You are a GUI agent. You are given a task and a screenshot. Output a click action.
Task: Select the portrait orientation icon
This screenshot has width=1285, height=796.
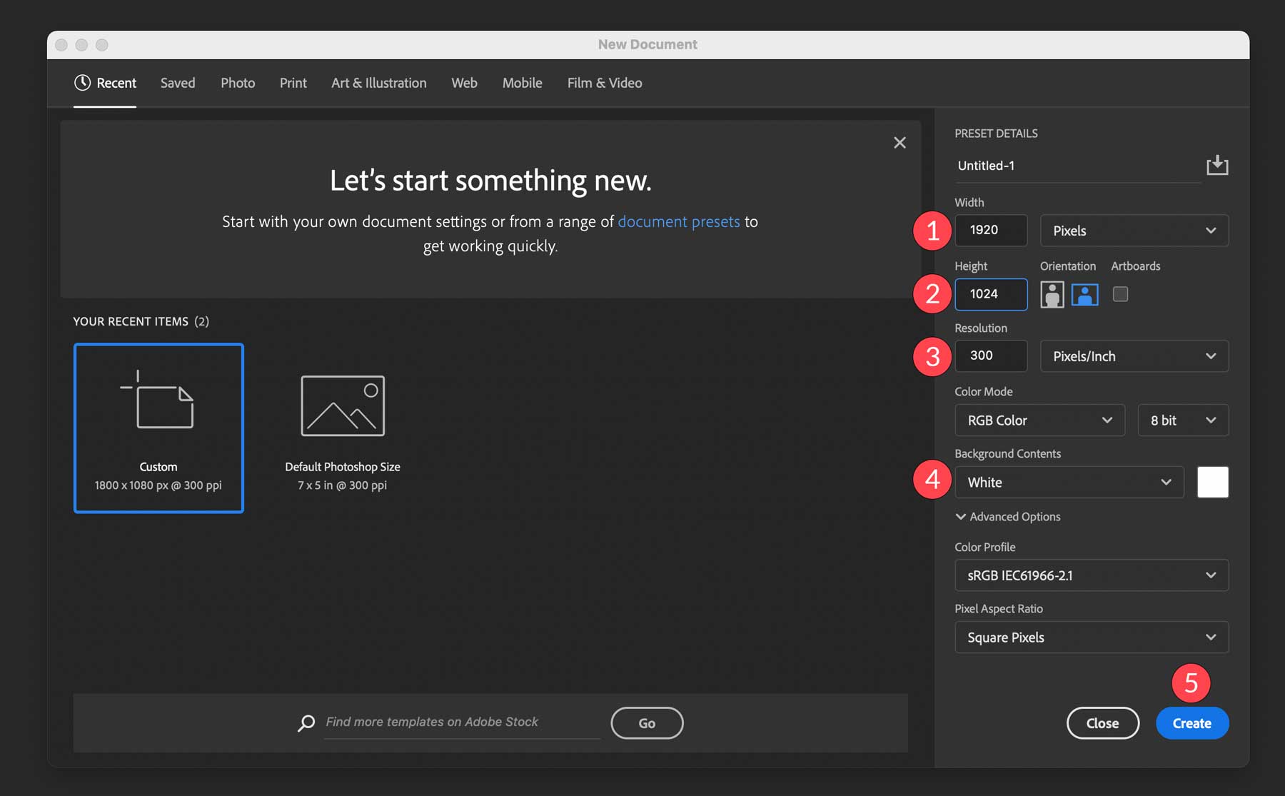1050,294
